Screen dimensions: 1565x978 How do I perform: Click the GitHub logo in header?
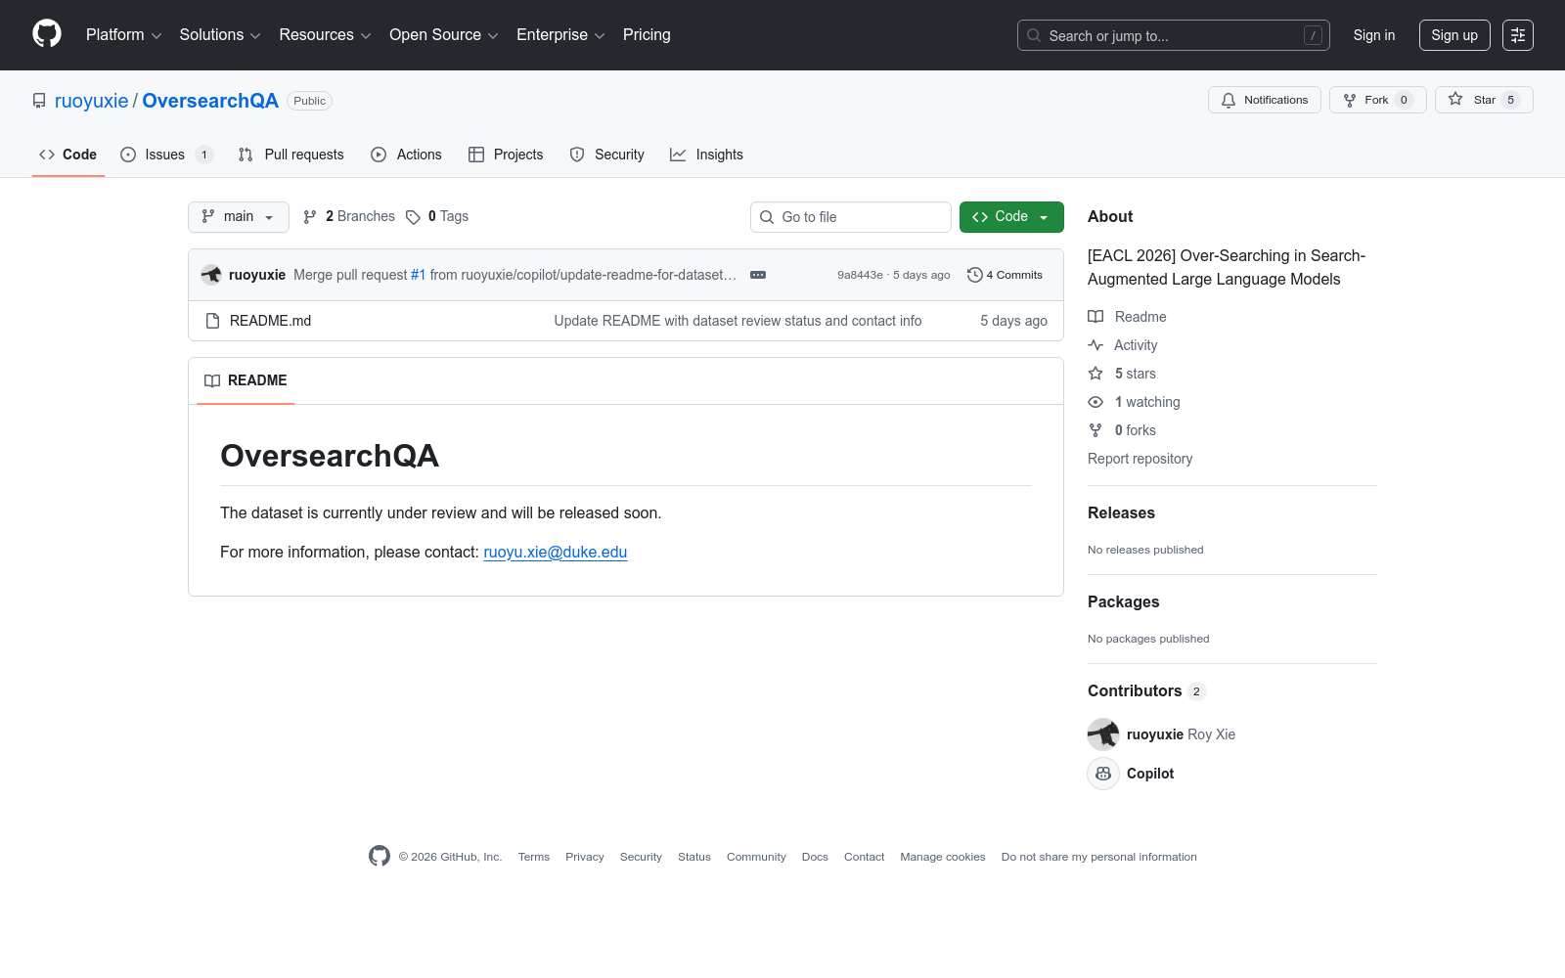[47, 34]
